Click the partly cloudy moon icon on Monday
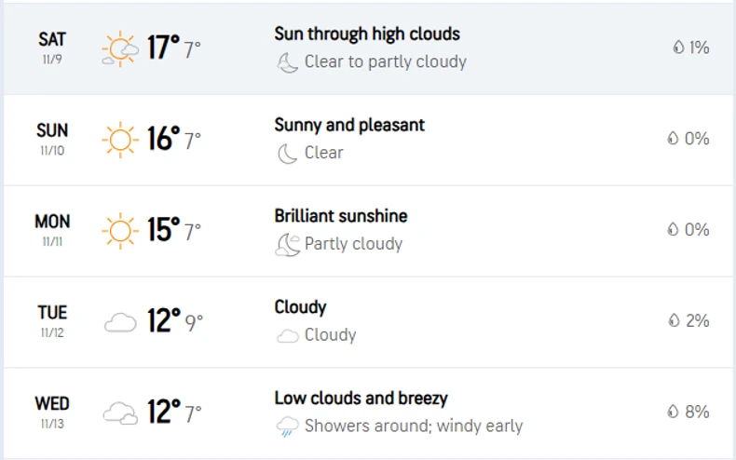Screen dimensions: 736x460 click(x=287, y=245)
